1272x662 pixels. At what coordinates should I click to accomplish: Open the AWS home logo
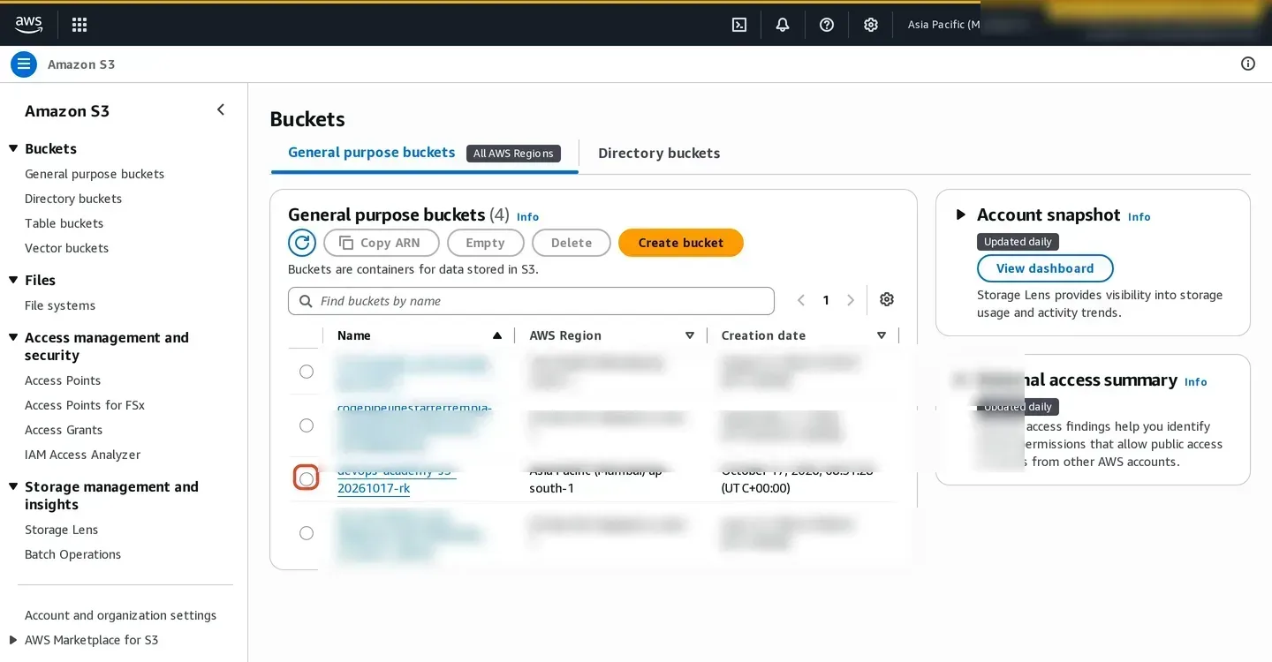[x=28, y=25]
